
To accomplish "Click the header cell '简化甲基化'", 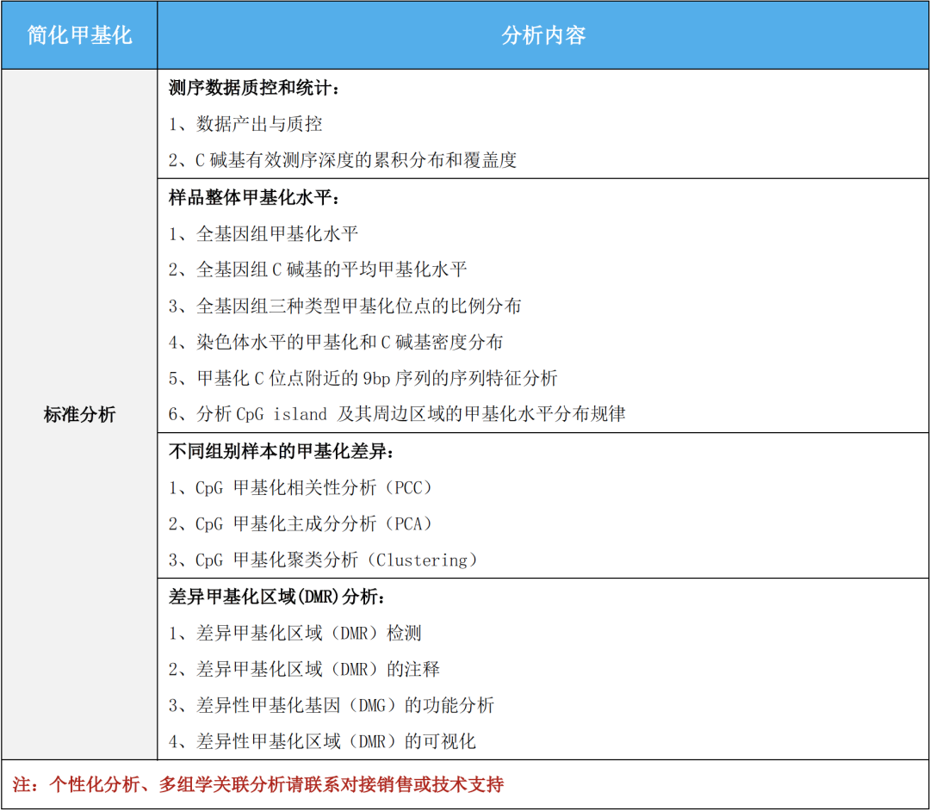I will coord(79,35).
